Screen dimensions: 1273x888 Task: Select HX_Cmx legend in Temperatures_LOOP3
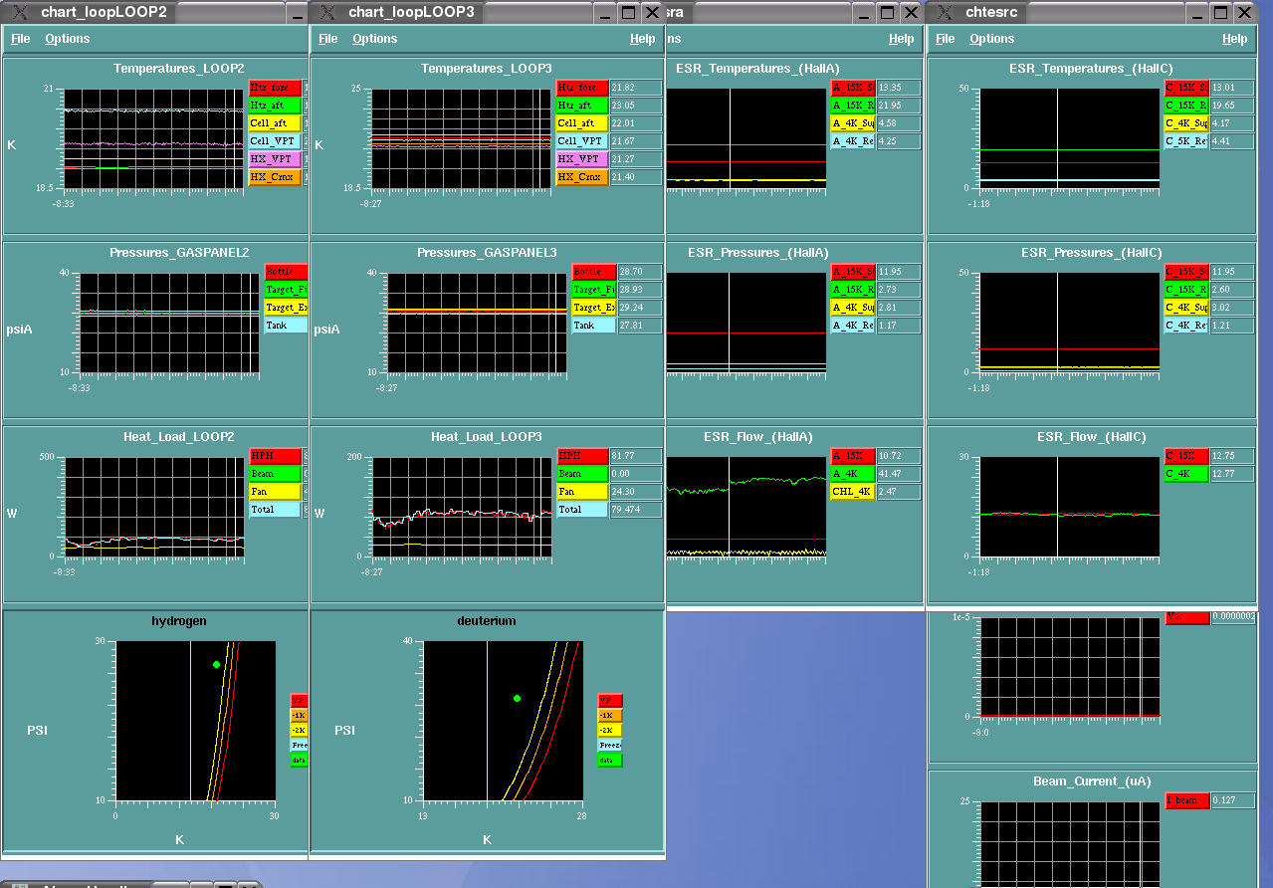[582, 177]
